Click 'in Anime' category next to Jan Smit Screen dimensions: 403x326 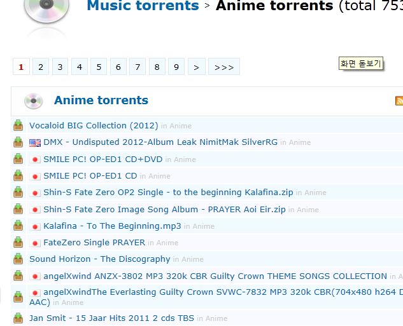212,318
